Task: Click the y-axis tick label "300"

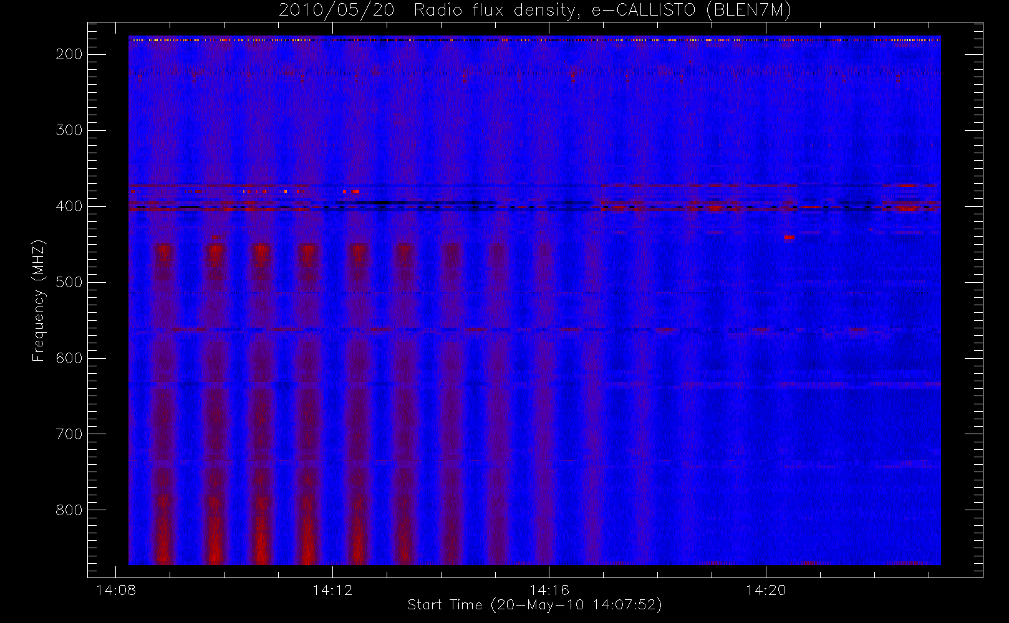Action: coord(69,130)
